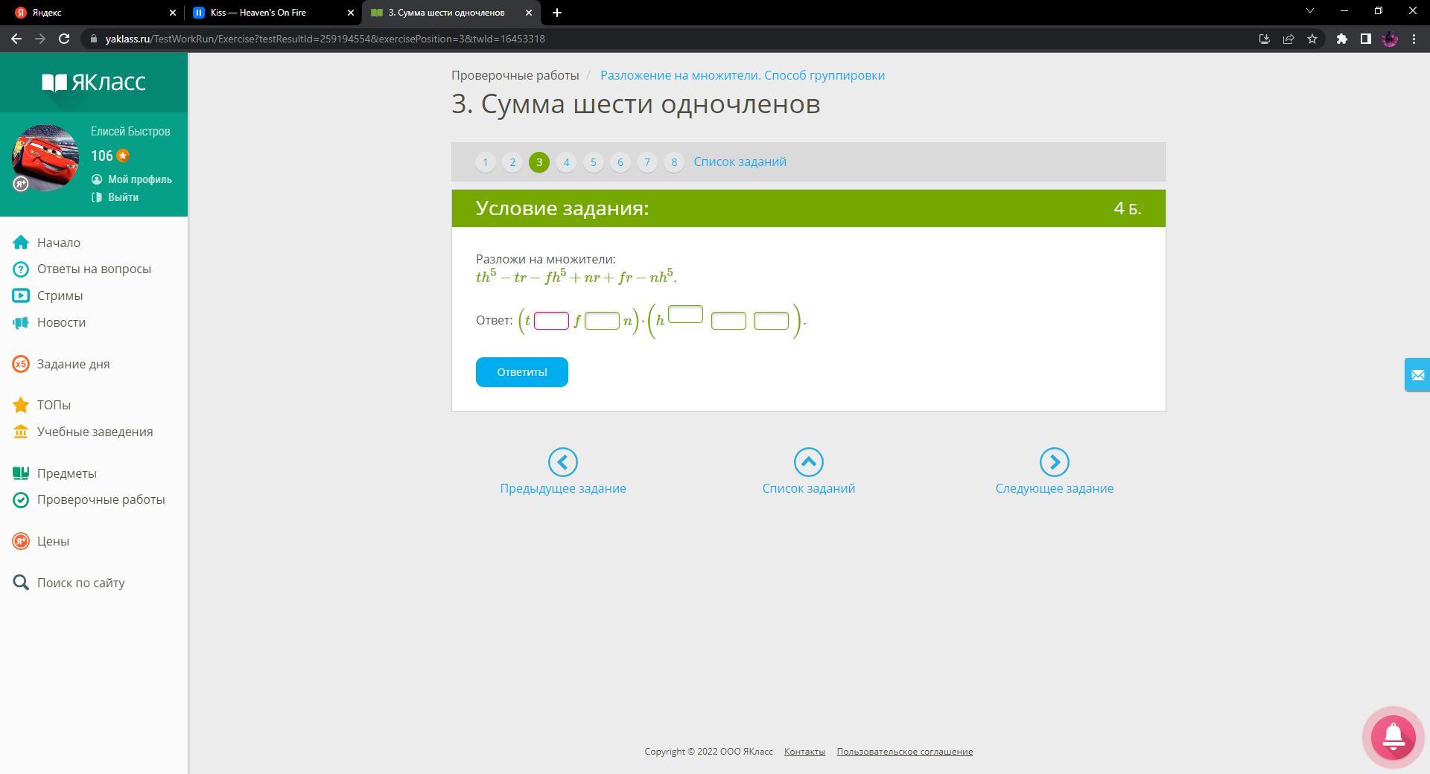Screen dimensions: 1430x774
Task: Open Разложение на множители breadcrumb link
Action: pos(743,75)
